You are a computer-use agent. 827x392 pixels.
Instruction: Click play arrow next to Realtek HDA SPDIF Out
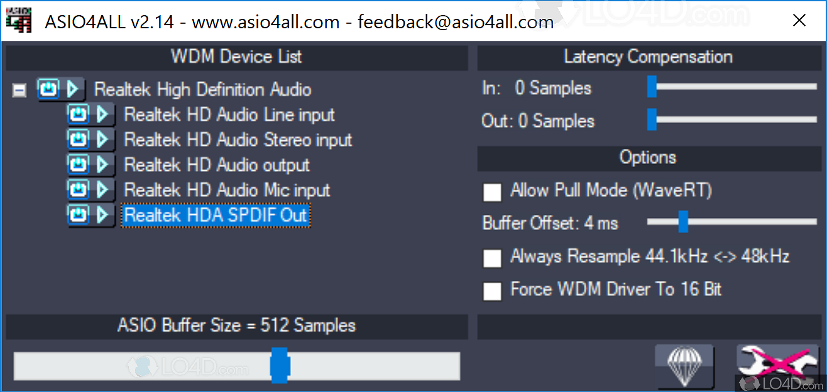pos(103,215)
